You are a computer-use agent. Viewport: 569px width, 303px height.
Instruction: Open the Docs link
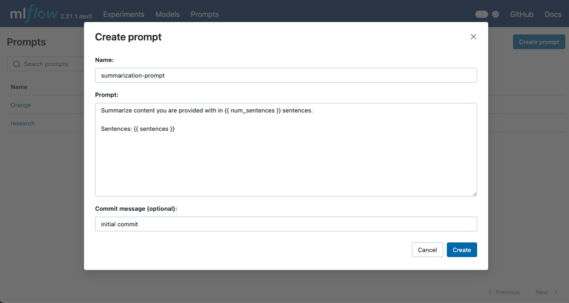click(552, 14)
